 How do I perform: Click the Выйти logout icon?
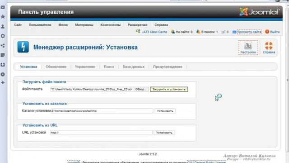(x=267, y=32)
